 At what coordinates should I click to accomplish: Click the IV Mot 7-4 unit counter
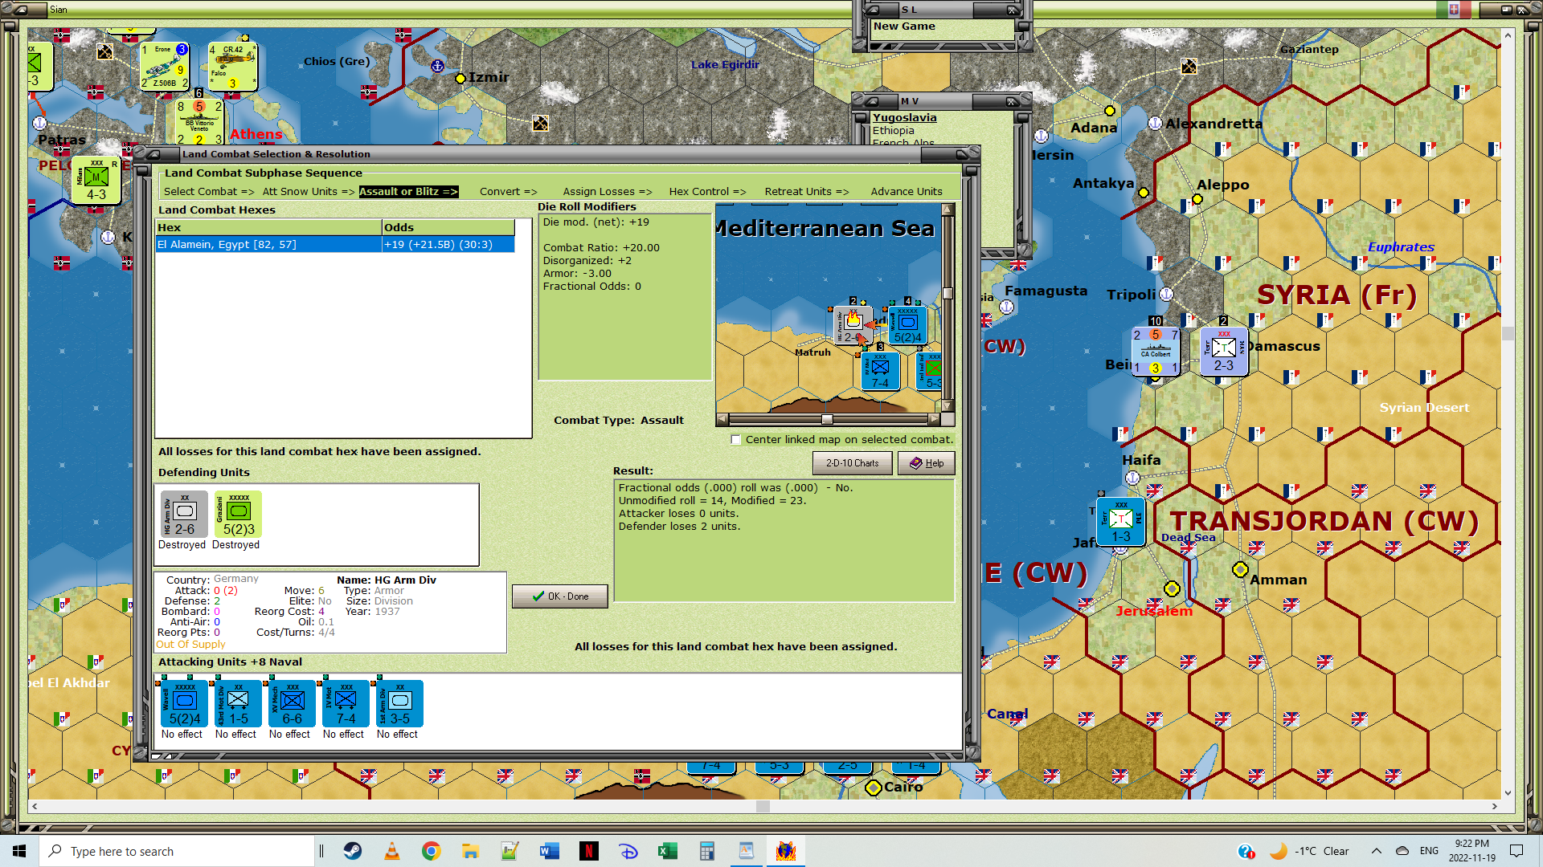[x=346, y=704]
